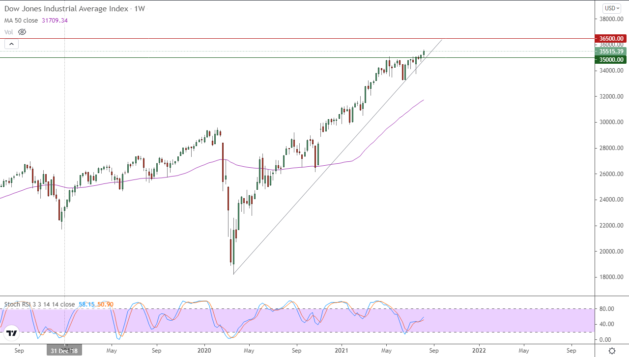Screen dimensions: 629x357
Task: Click 30000.00 on the price axis
Action: coord(611,122)
